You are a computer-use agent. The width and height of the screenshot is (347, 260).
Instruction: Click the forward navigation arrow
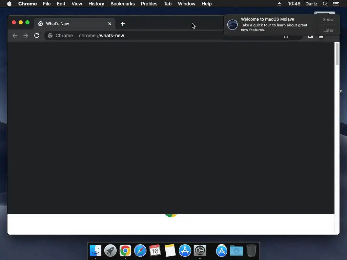26,36
